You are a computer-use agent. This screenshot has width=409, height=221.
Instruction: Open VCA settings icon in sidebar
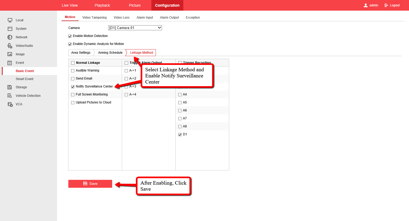tap(10, 104)
